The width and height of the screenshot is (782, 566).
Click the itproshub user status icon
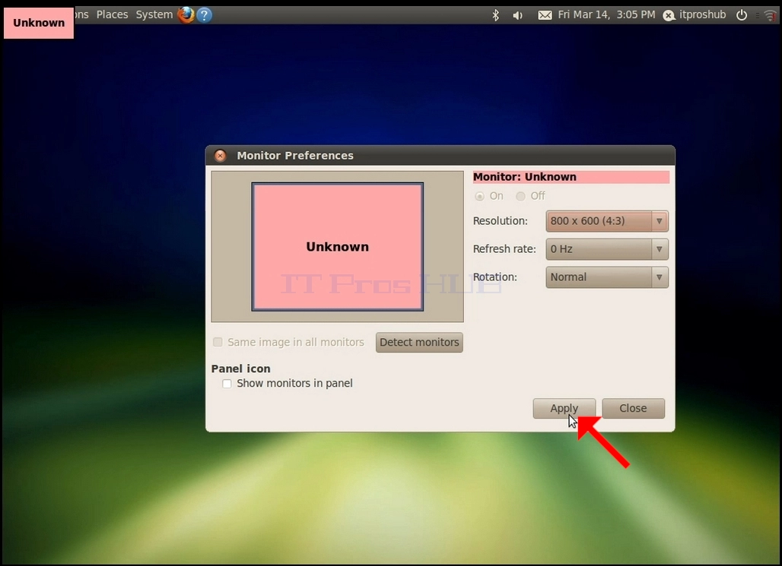(x=669, y=15)
